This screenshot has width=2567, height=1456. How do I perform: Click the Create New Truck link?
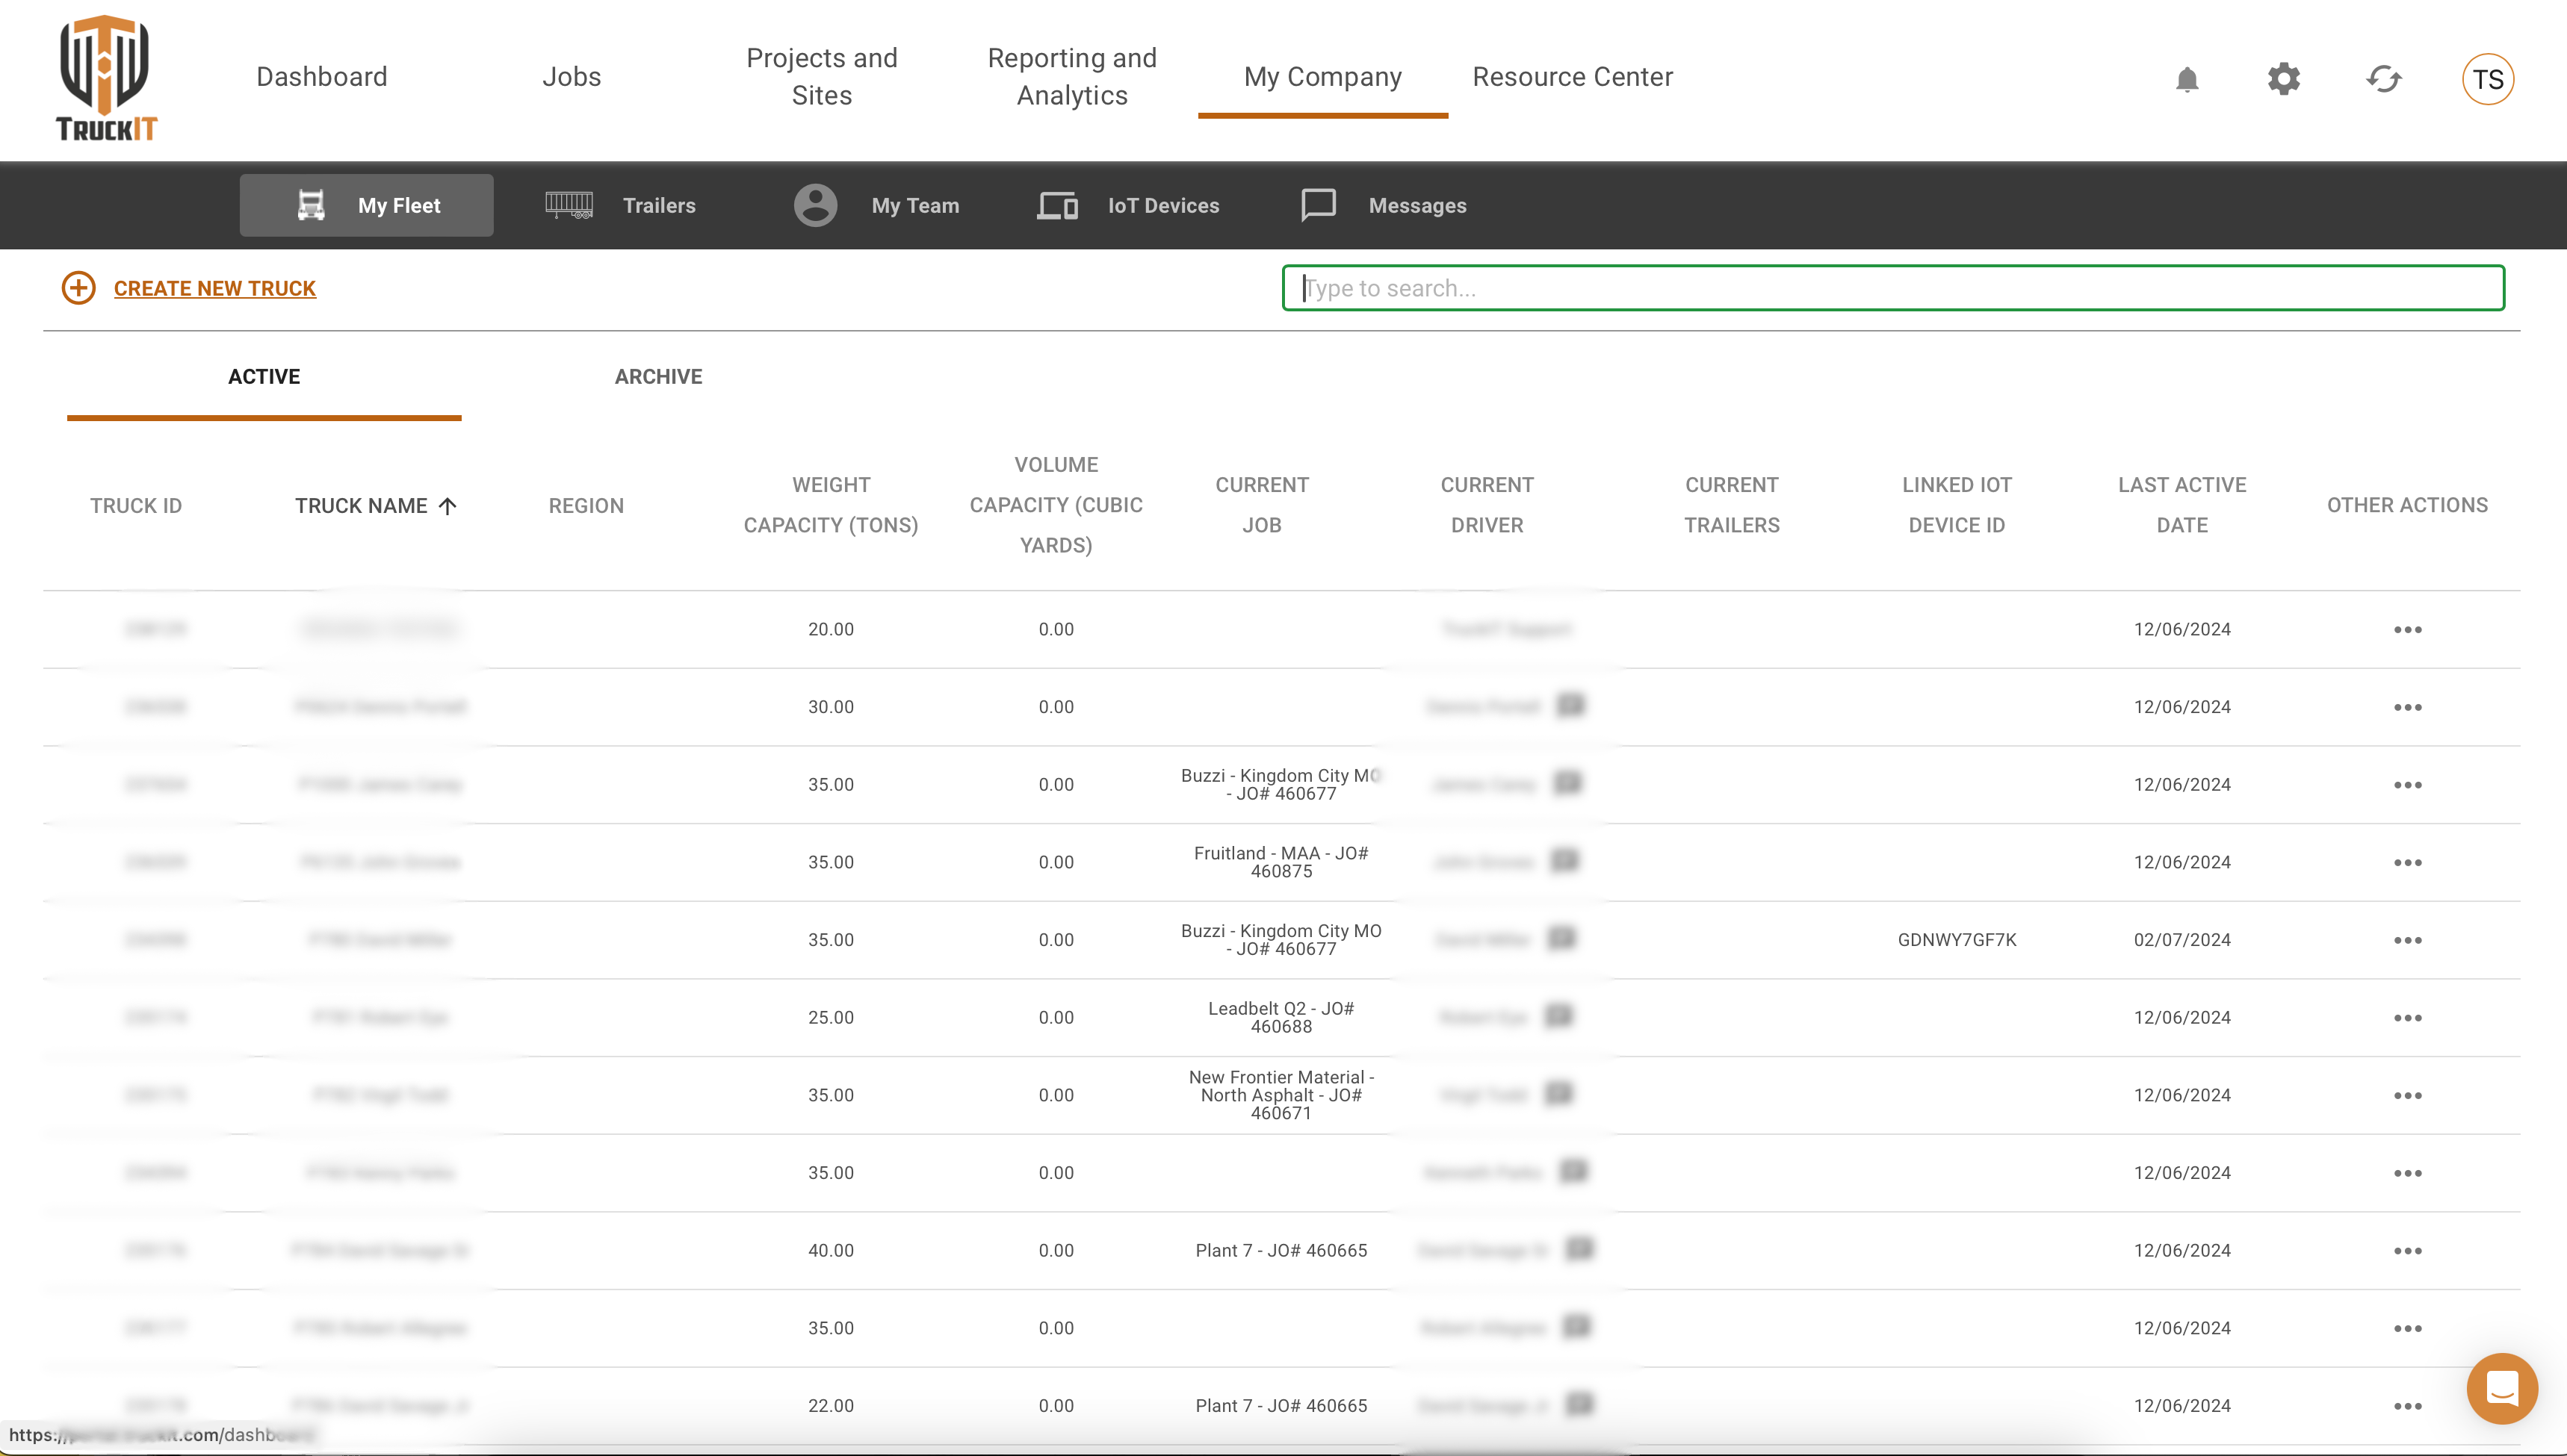[x=215, y=288]
